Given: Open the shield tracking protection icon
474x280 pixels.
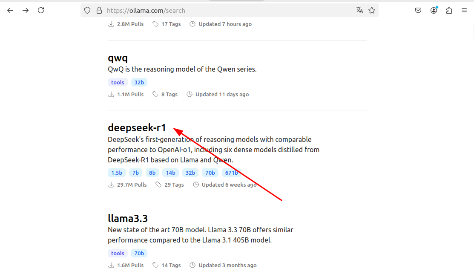Looking at the screenshot, I should click(87, 11).
